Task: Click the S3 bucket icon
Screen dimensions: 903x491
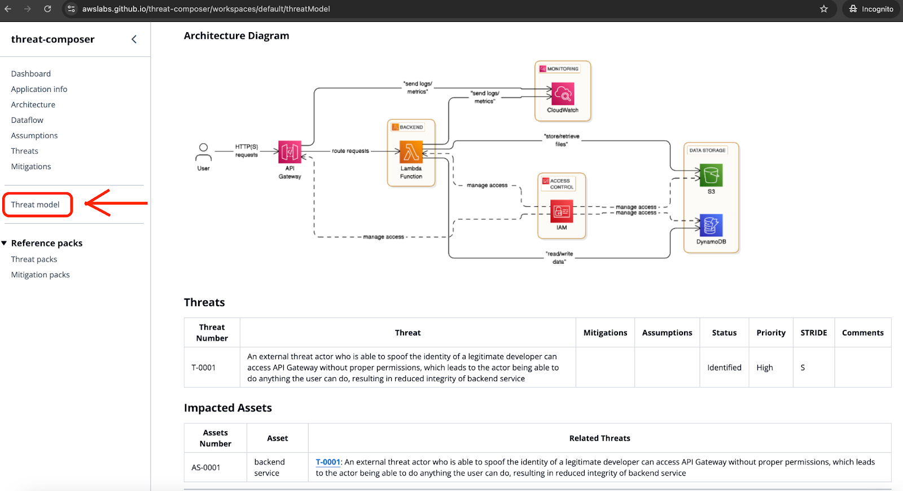Action: pyautogui.click(x=711, y=175)
